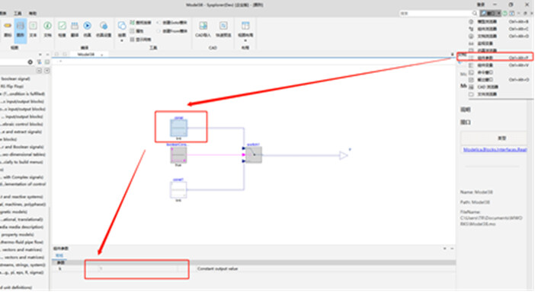Select tree row ending 'and Boolean signals)'
This screenshot has height=292, width=535.
[22, 147]
